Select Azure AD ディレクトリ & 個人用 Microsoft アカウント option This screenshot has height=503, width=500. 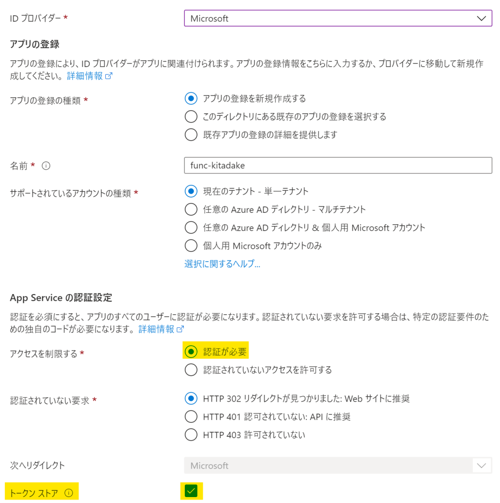191,228
